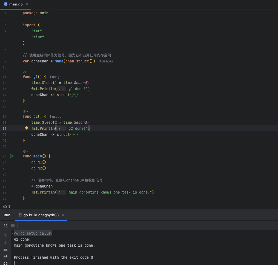Open the Run toolbar more options menu
The width and height of the screenshot is (278, 265).
(22, 225)
